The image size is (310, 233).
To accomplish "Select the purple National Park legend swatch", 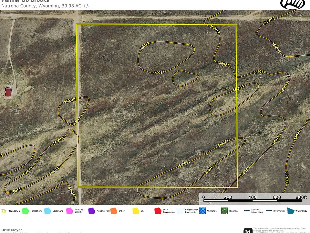I will 91,211.
